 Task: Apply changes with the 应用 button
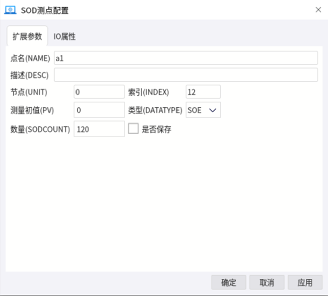pos(305,282)
